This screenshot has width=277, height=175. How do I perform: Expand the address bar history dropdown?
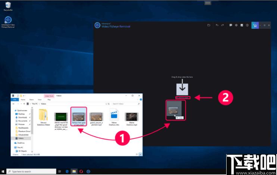tap(106, 104)
